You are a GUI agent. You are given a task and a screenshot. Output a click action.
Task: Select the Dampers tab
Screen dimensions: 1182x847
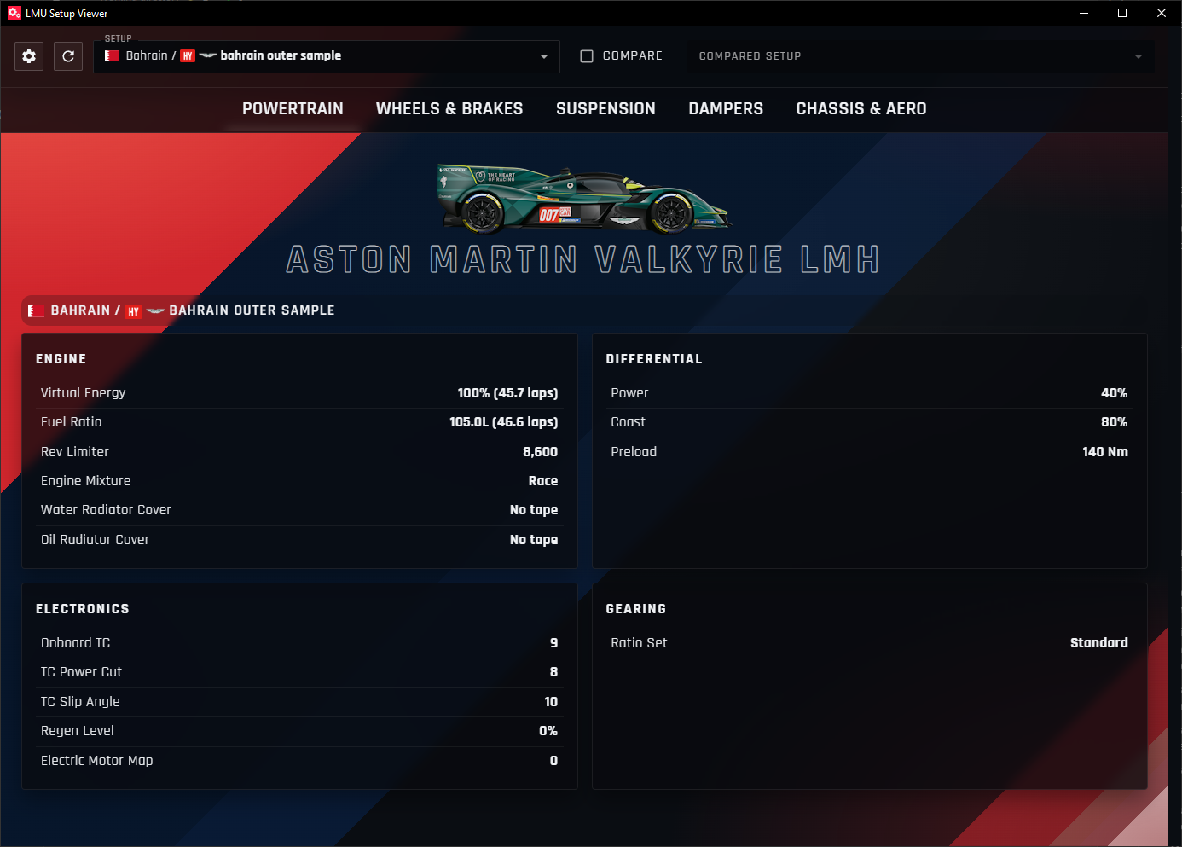(x=726, y=108)
